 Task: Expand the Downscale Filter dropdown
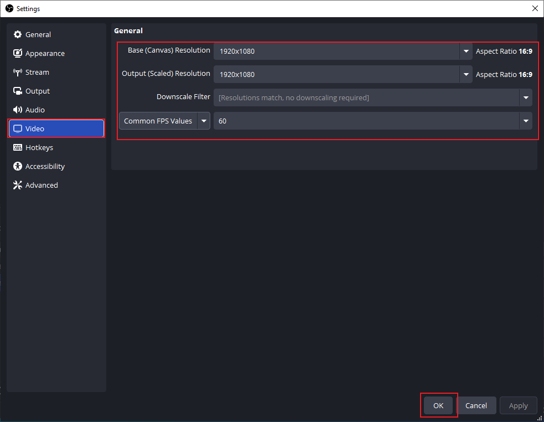tap(525, 97)
